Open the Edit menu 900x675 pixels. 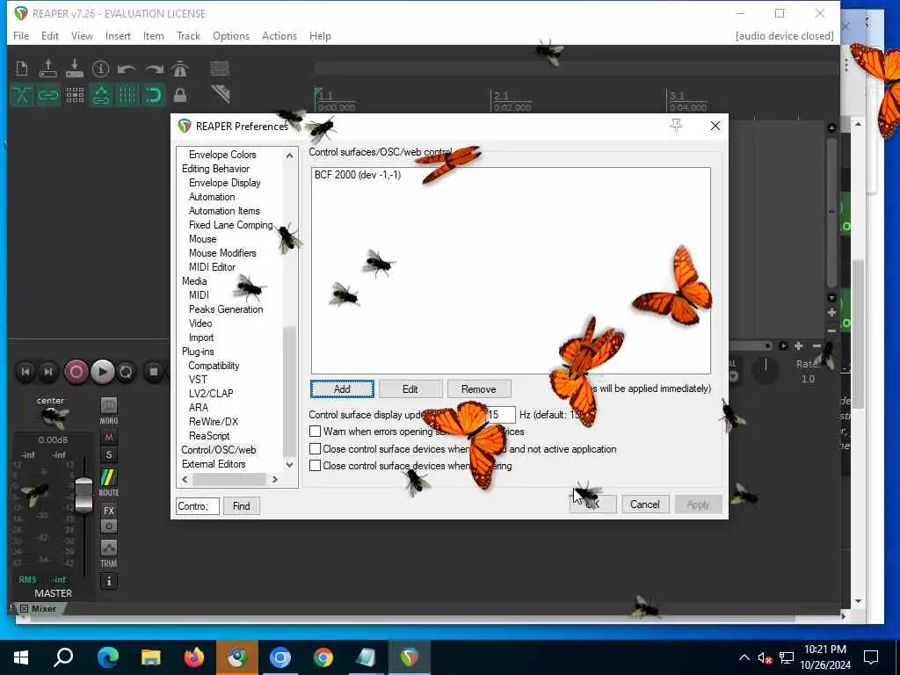(x=50, y=35)
